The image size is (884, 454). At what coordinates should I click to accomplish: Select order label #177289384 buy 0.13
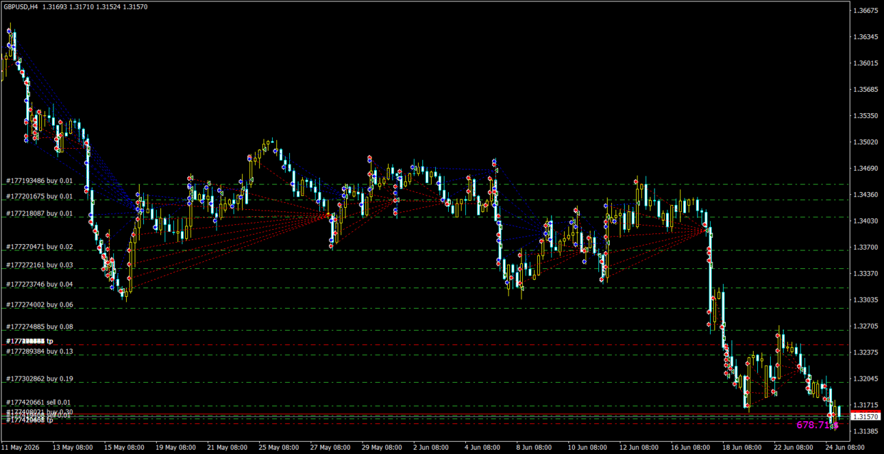click(x=39, y=352)
